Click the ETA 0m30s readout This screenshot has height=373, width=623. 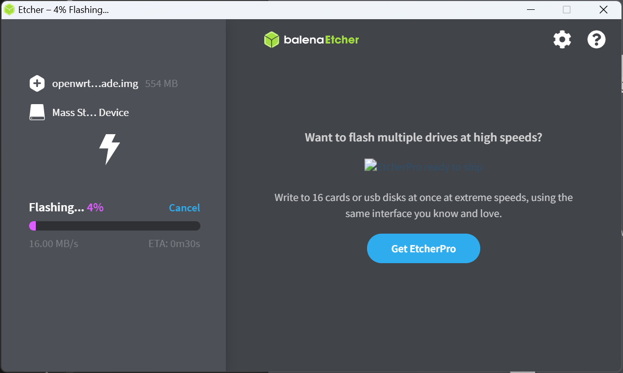[174, 243]
